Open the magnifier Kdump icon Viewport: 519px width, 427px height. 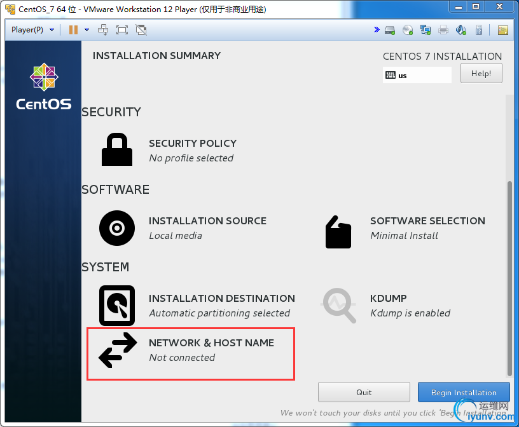click(338, 306)
